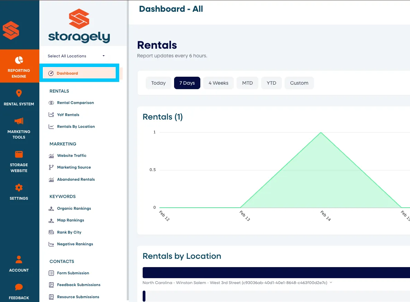Open Settings via the gear icon
The width and height of the screenshot is (410, 302).
19,188
